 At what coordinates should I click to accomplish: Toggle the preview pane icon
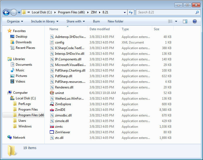(x=185, y=21)
